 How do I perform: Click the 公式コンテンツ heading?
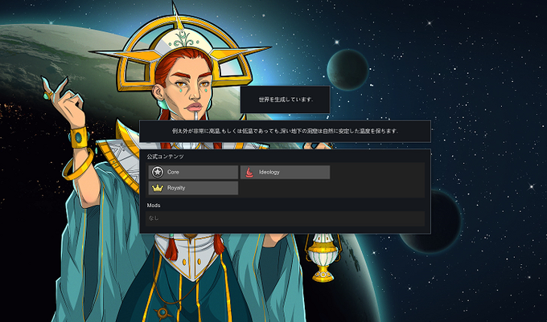click(166, 157)
